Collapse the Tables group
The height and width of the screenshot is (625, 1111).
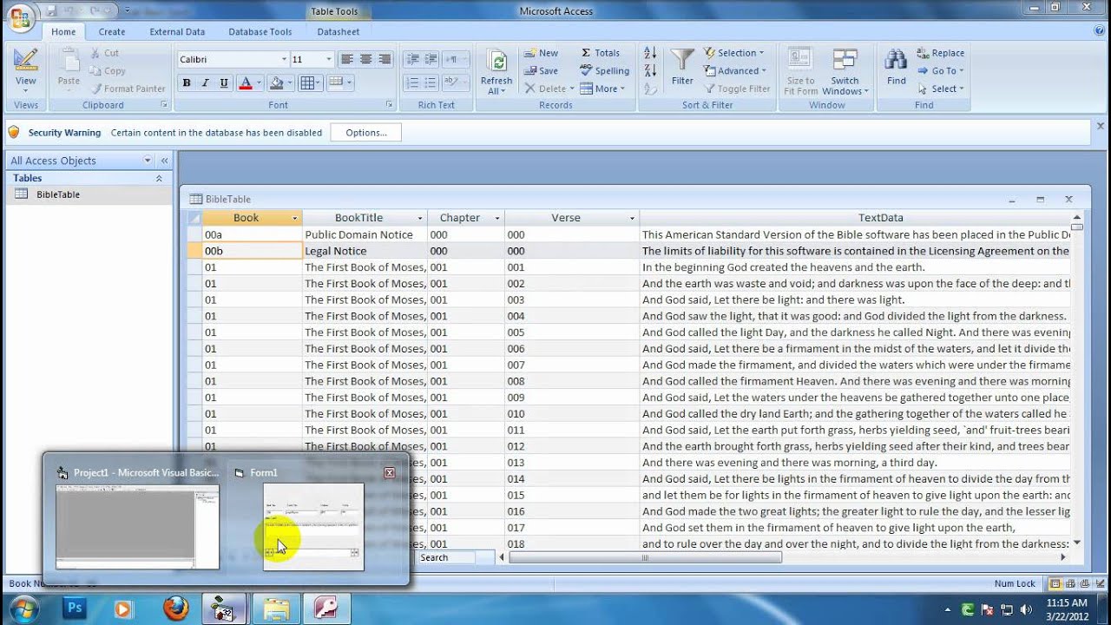click(159, 178)
